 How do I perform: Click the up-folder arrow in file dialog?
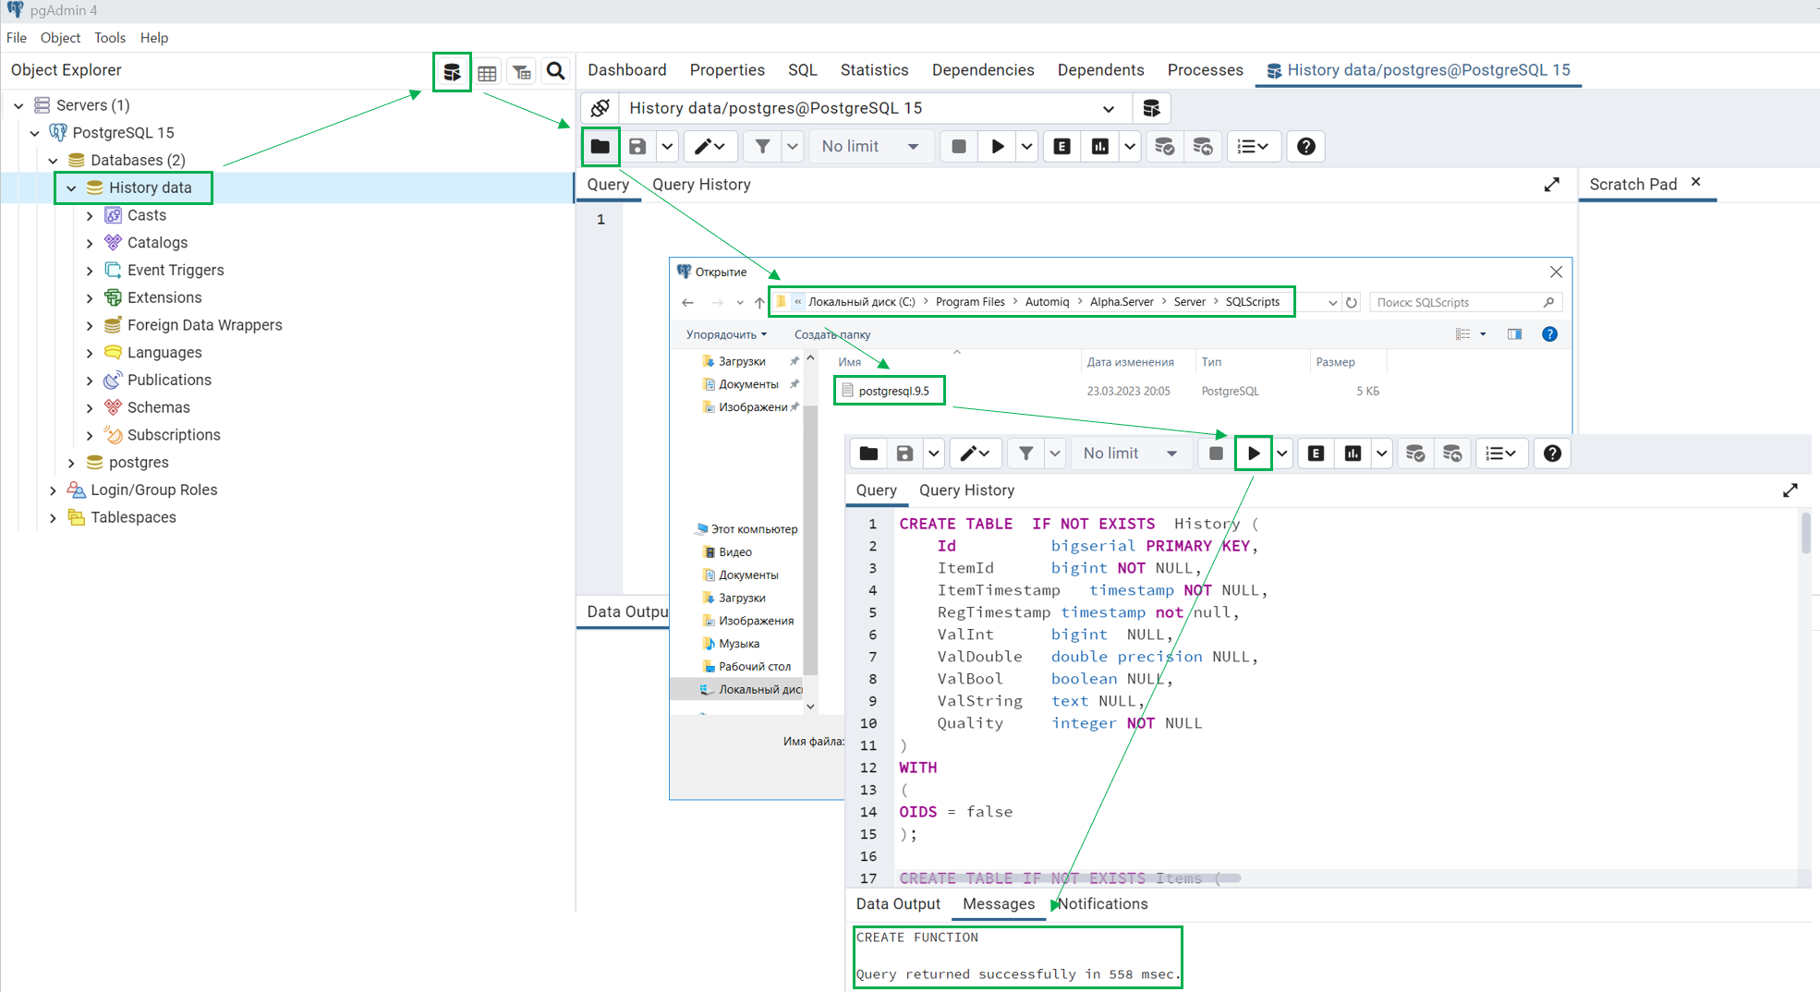tap(759, 302)
